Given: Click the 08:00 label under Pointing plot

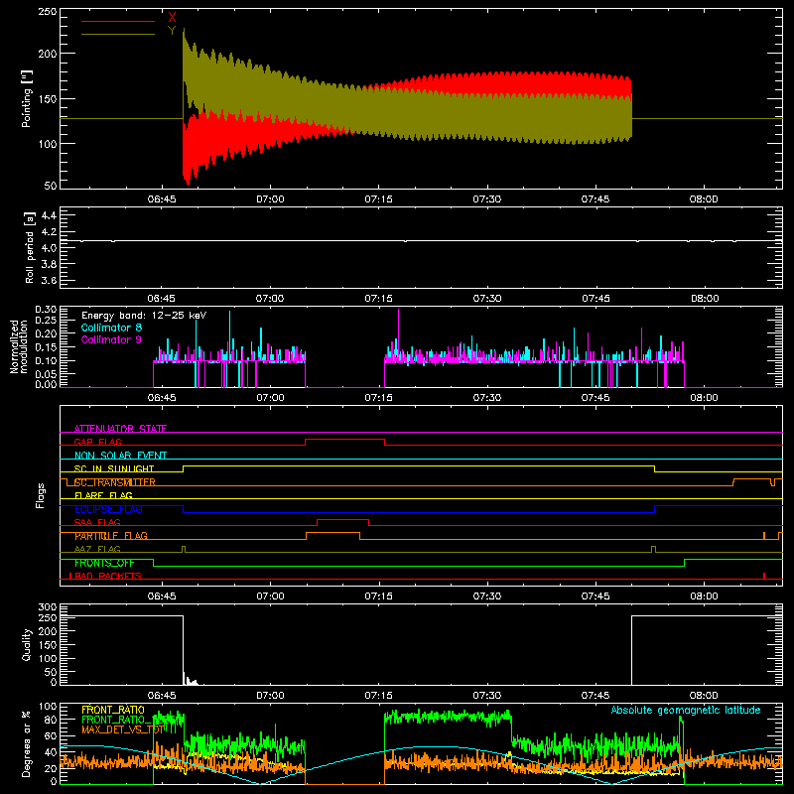Looking at the screenshot, I should (704, 199).
